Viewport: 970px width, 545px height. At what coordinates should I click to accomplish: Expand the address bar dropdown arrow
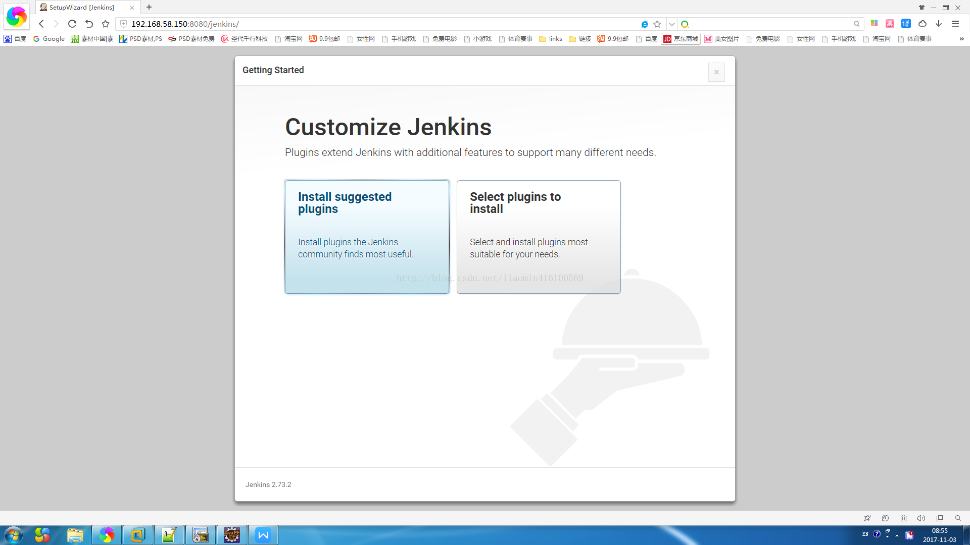tap(671, 24)
